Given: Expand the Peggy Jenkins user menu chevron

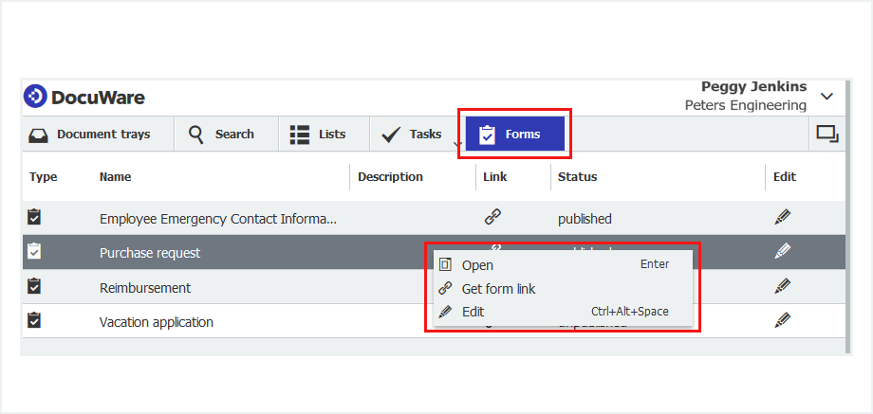Looking at the screenshot, I should [x=827, y=96].
